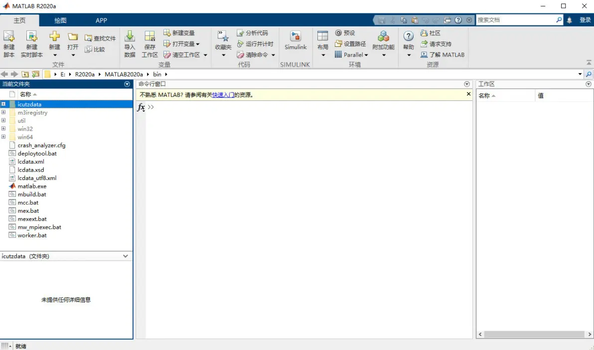Click the up one level folder icon
This screenshot has height=350, width=594.
tap(25, 74)
